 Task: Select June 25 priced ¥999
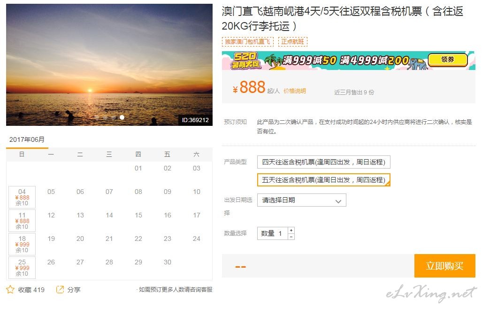click(22, 268)
